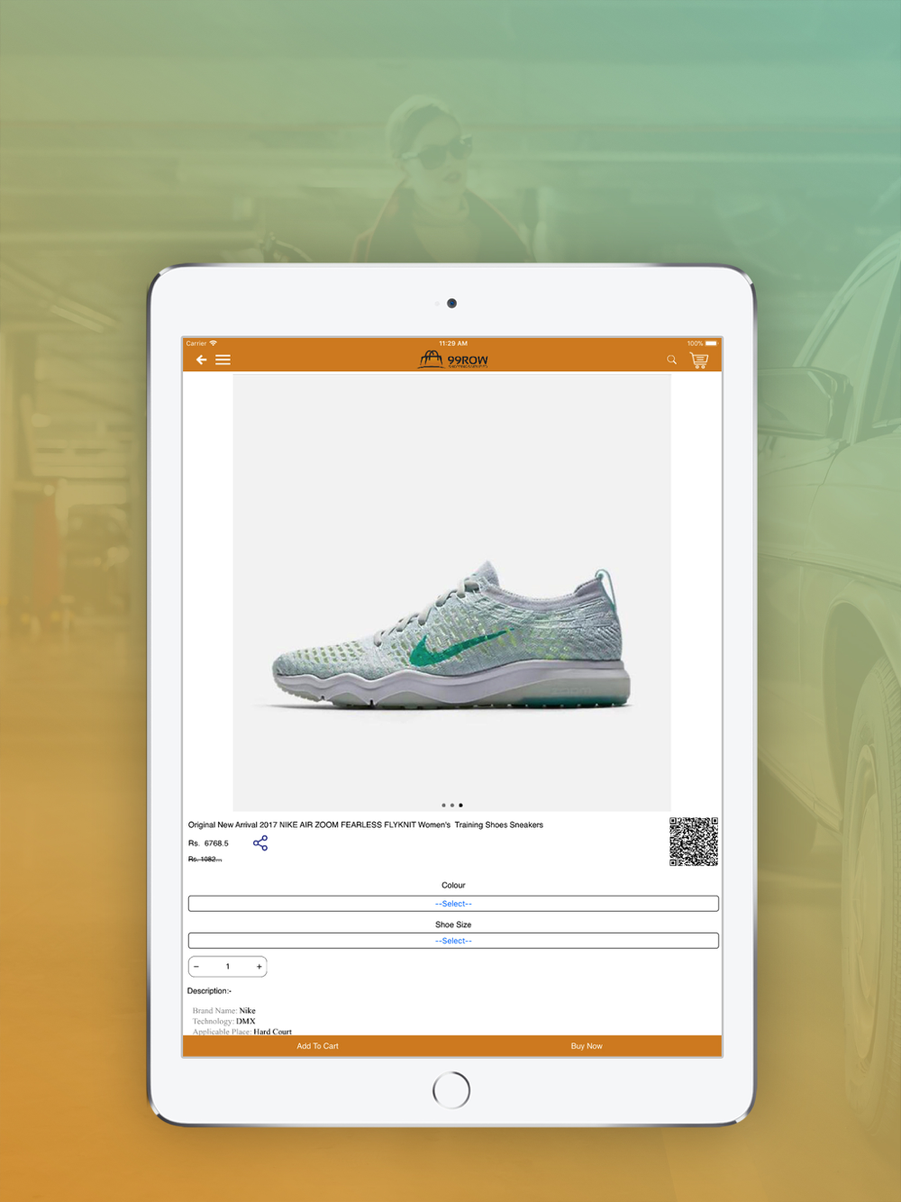Screen dimensions: 901x1202
Task: Tap the Description:- label
Action: (209, 991)
